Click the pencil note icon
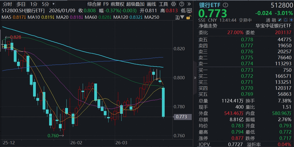 point(279,20)
